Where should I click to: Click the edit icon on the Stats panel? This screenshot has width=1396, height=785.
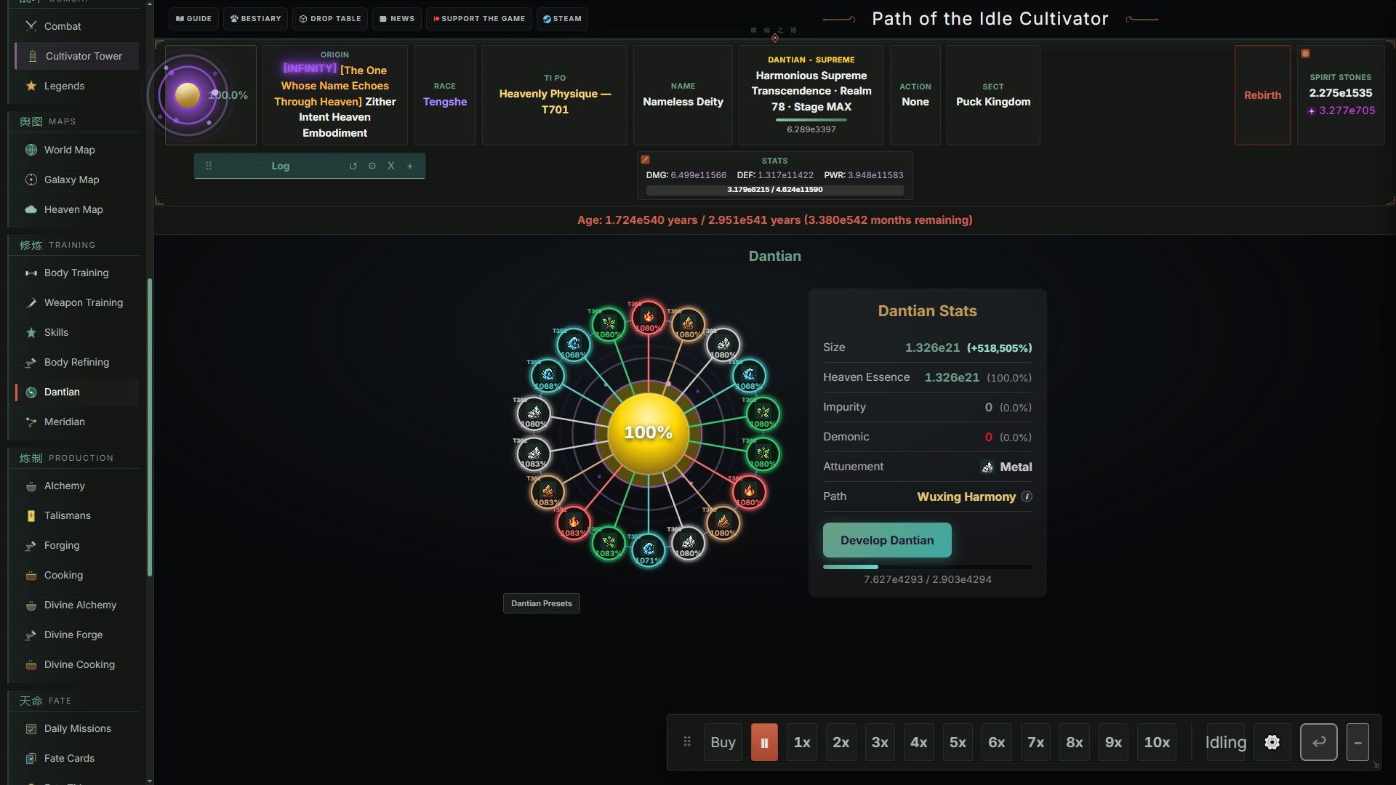click(x=645, y=159)
